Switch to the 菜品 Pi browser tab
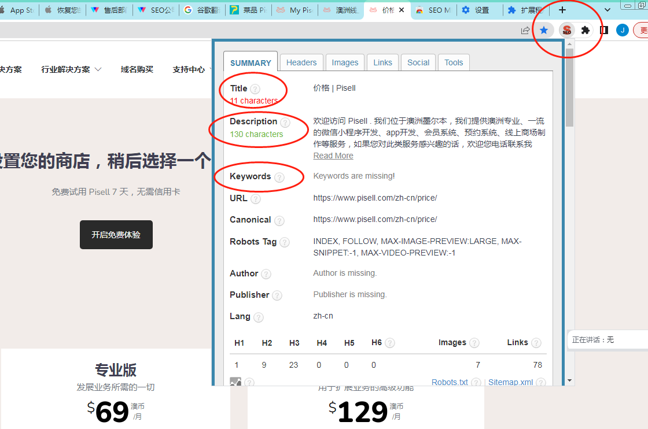The height and width of the screenshot is (429, 648). pyautogui.click(x=249, y=10)
